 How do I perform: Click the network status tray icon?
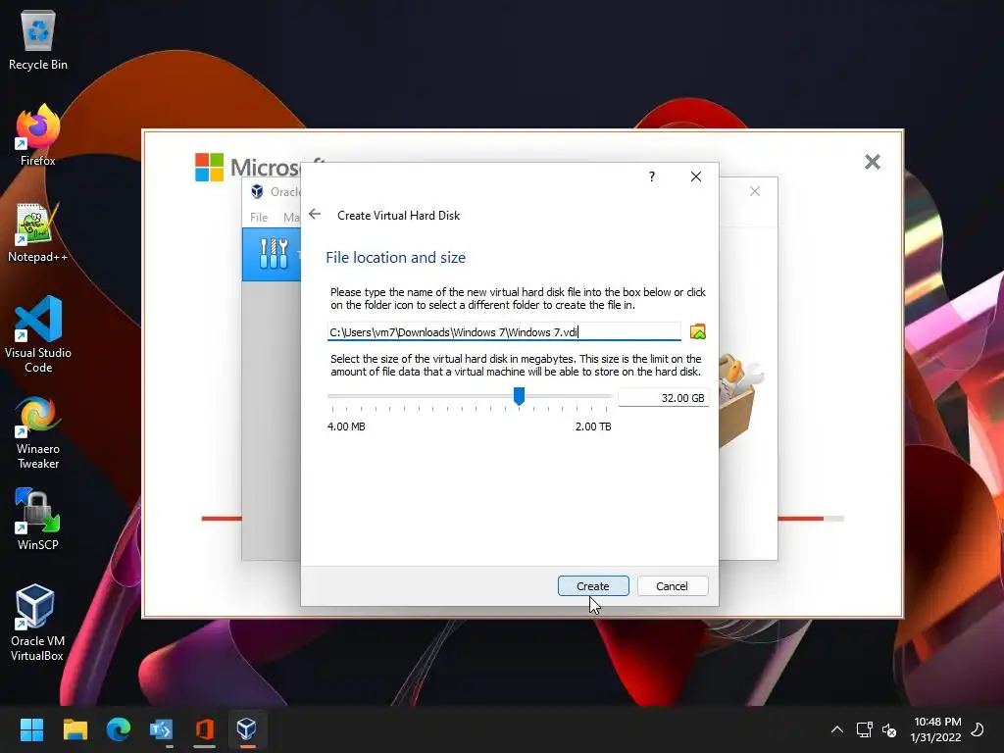[x=865, y=729]
